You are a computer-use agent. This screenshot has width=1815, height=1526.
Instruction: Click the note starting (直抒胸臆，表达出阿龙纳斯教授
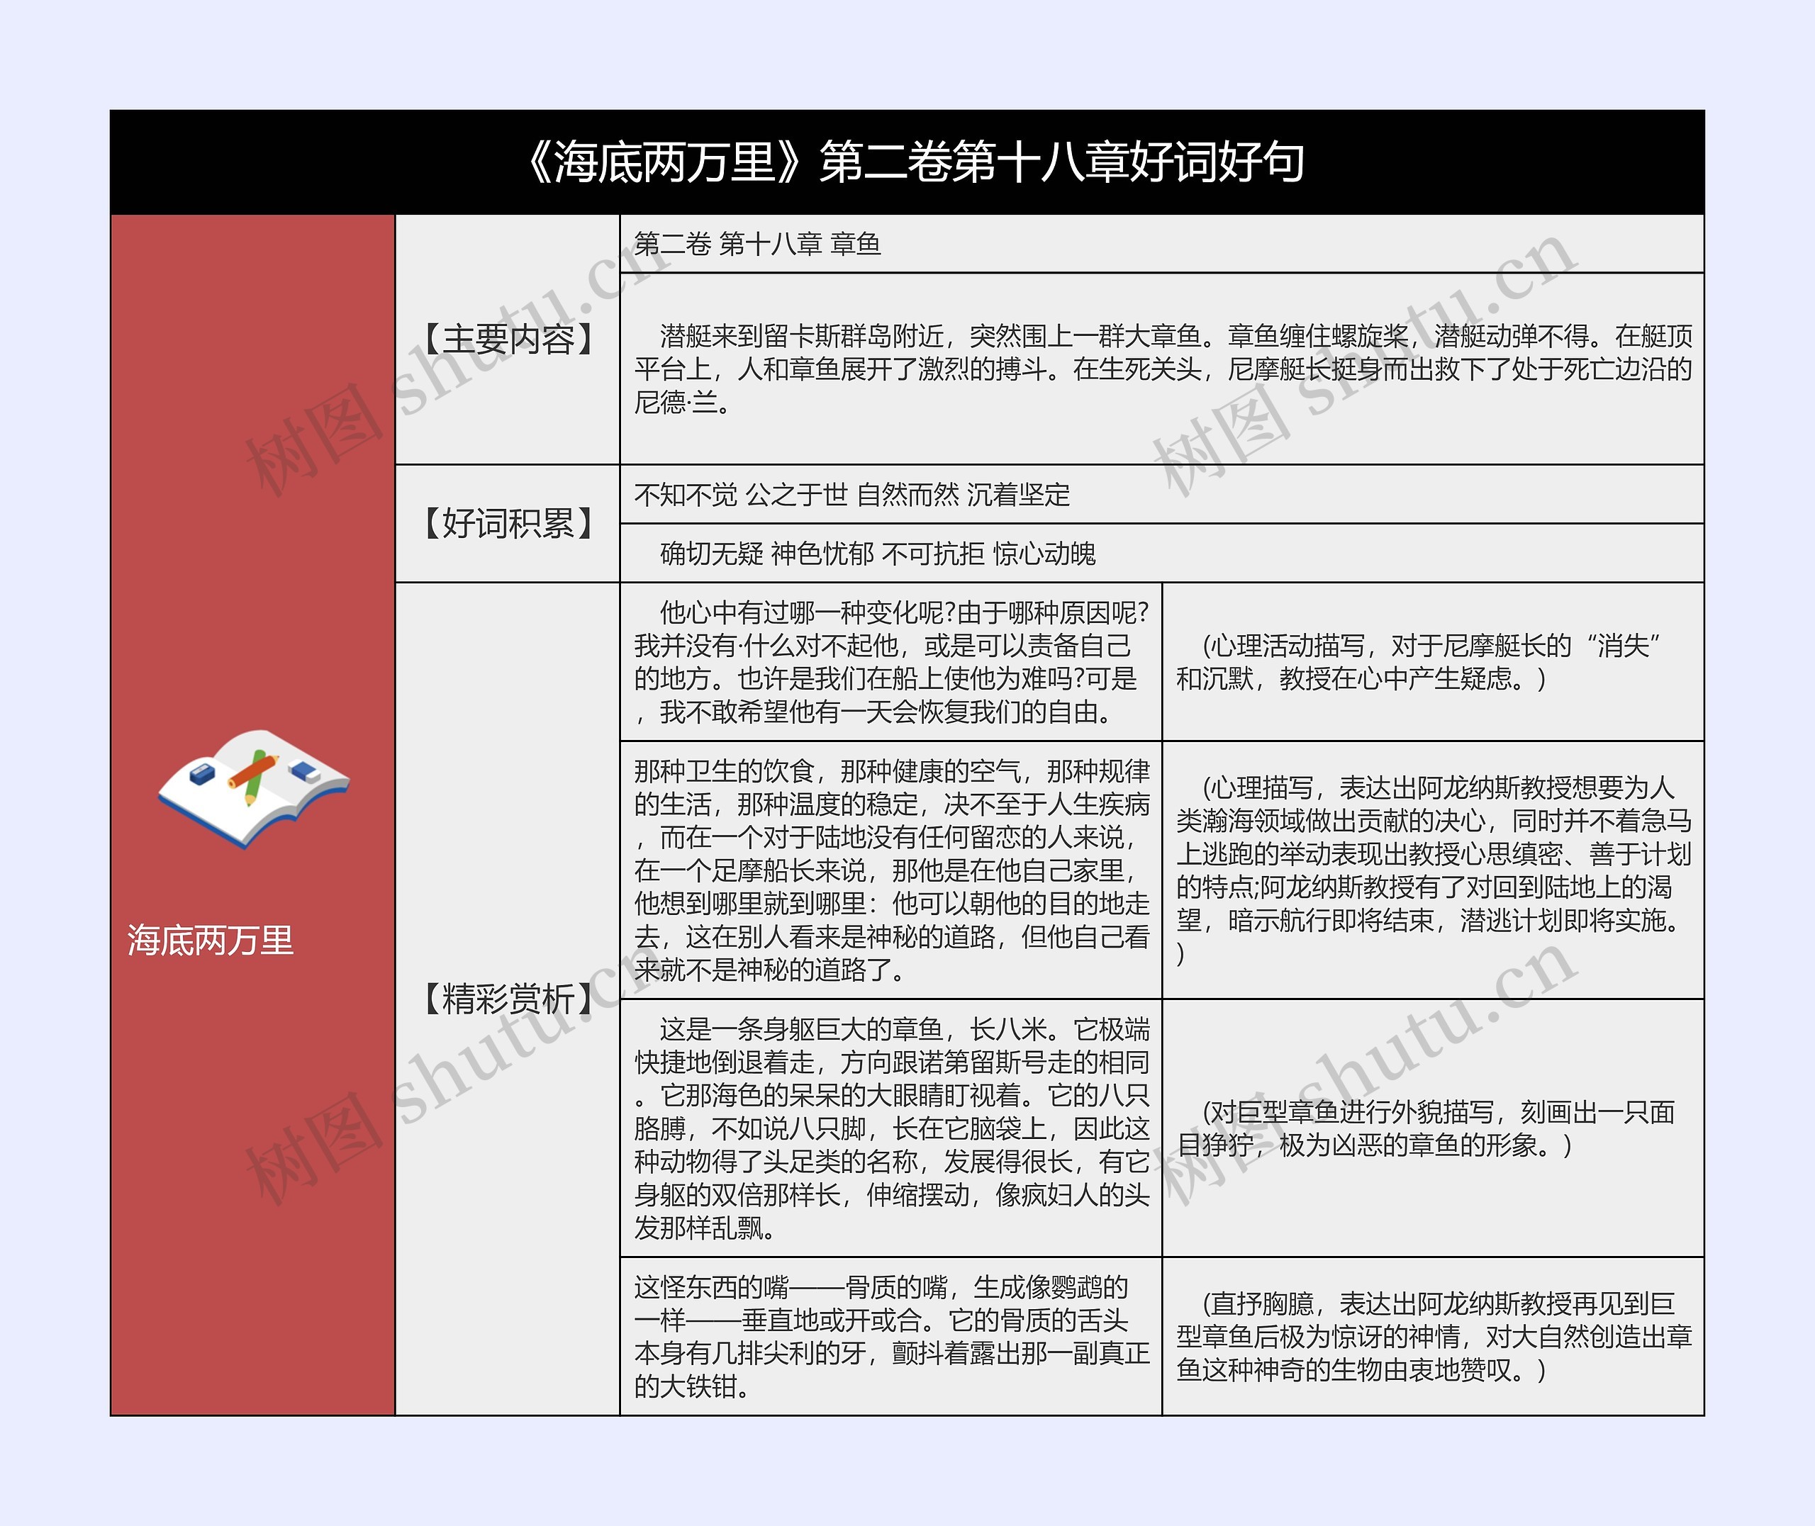[x=1433, y=1337]
